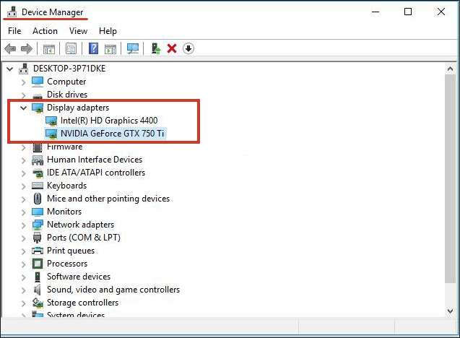The height and width of the screenshot is (338, 460).
Task: Select the Disk drives label
Action: coord(67,95)
